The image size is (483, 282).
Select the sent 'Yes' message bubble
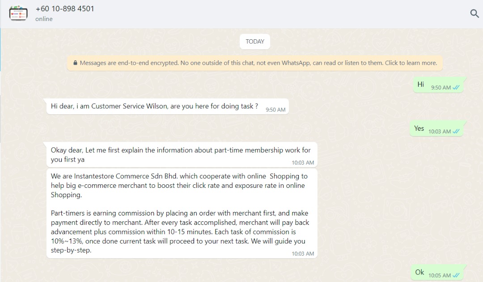437,129
